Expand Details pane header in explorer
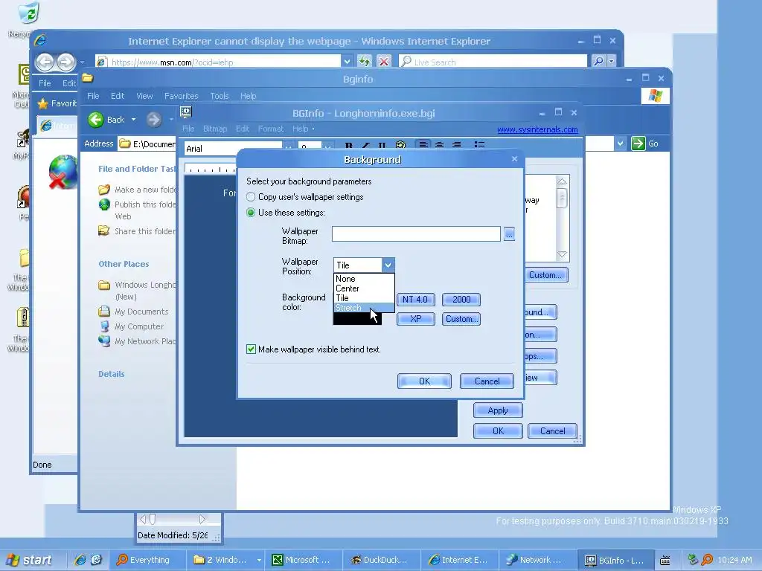This screenshot has width=762, height=571. 112,374
